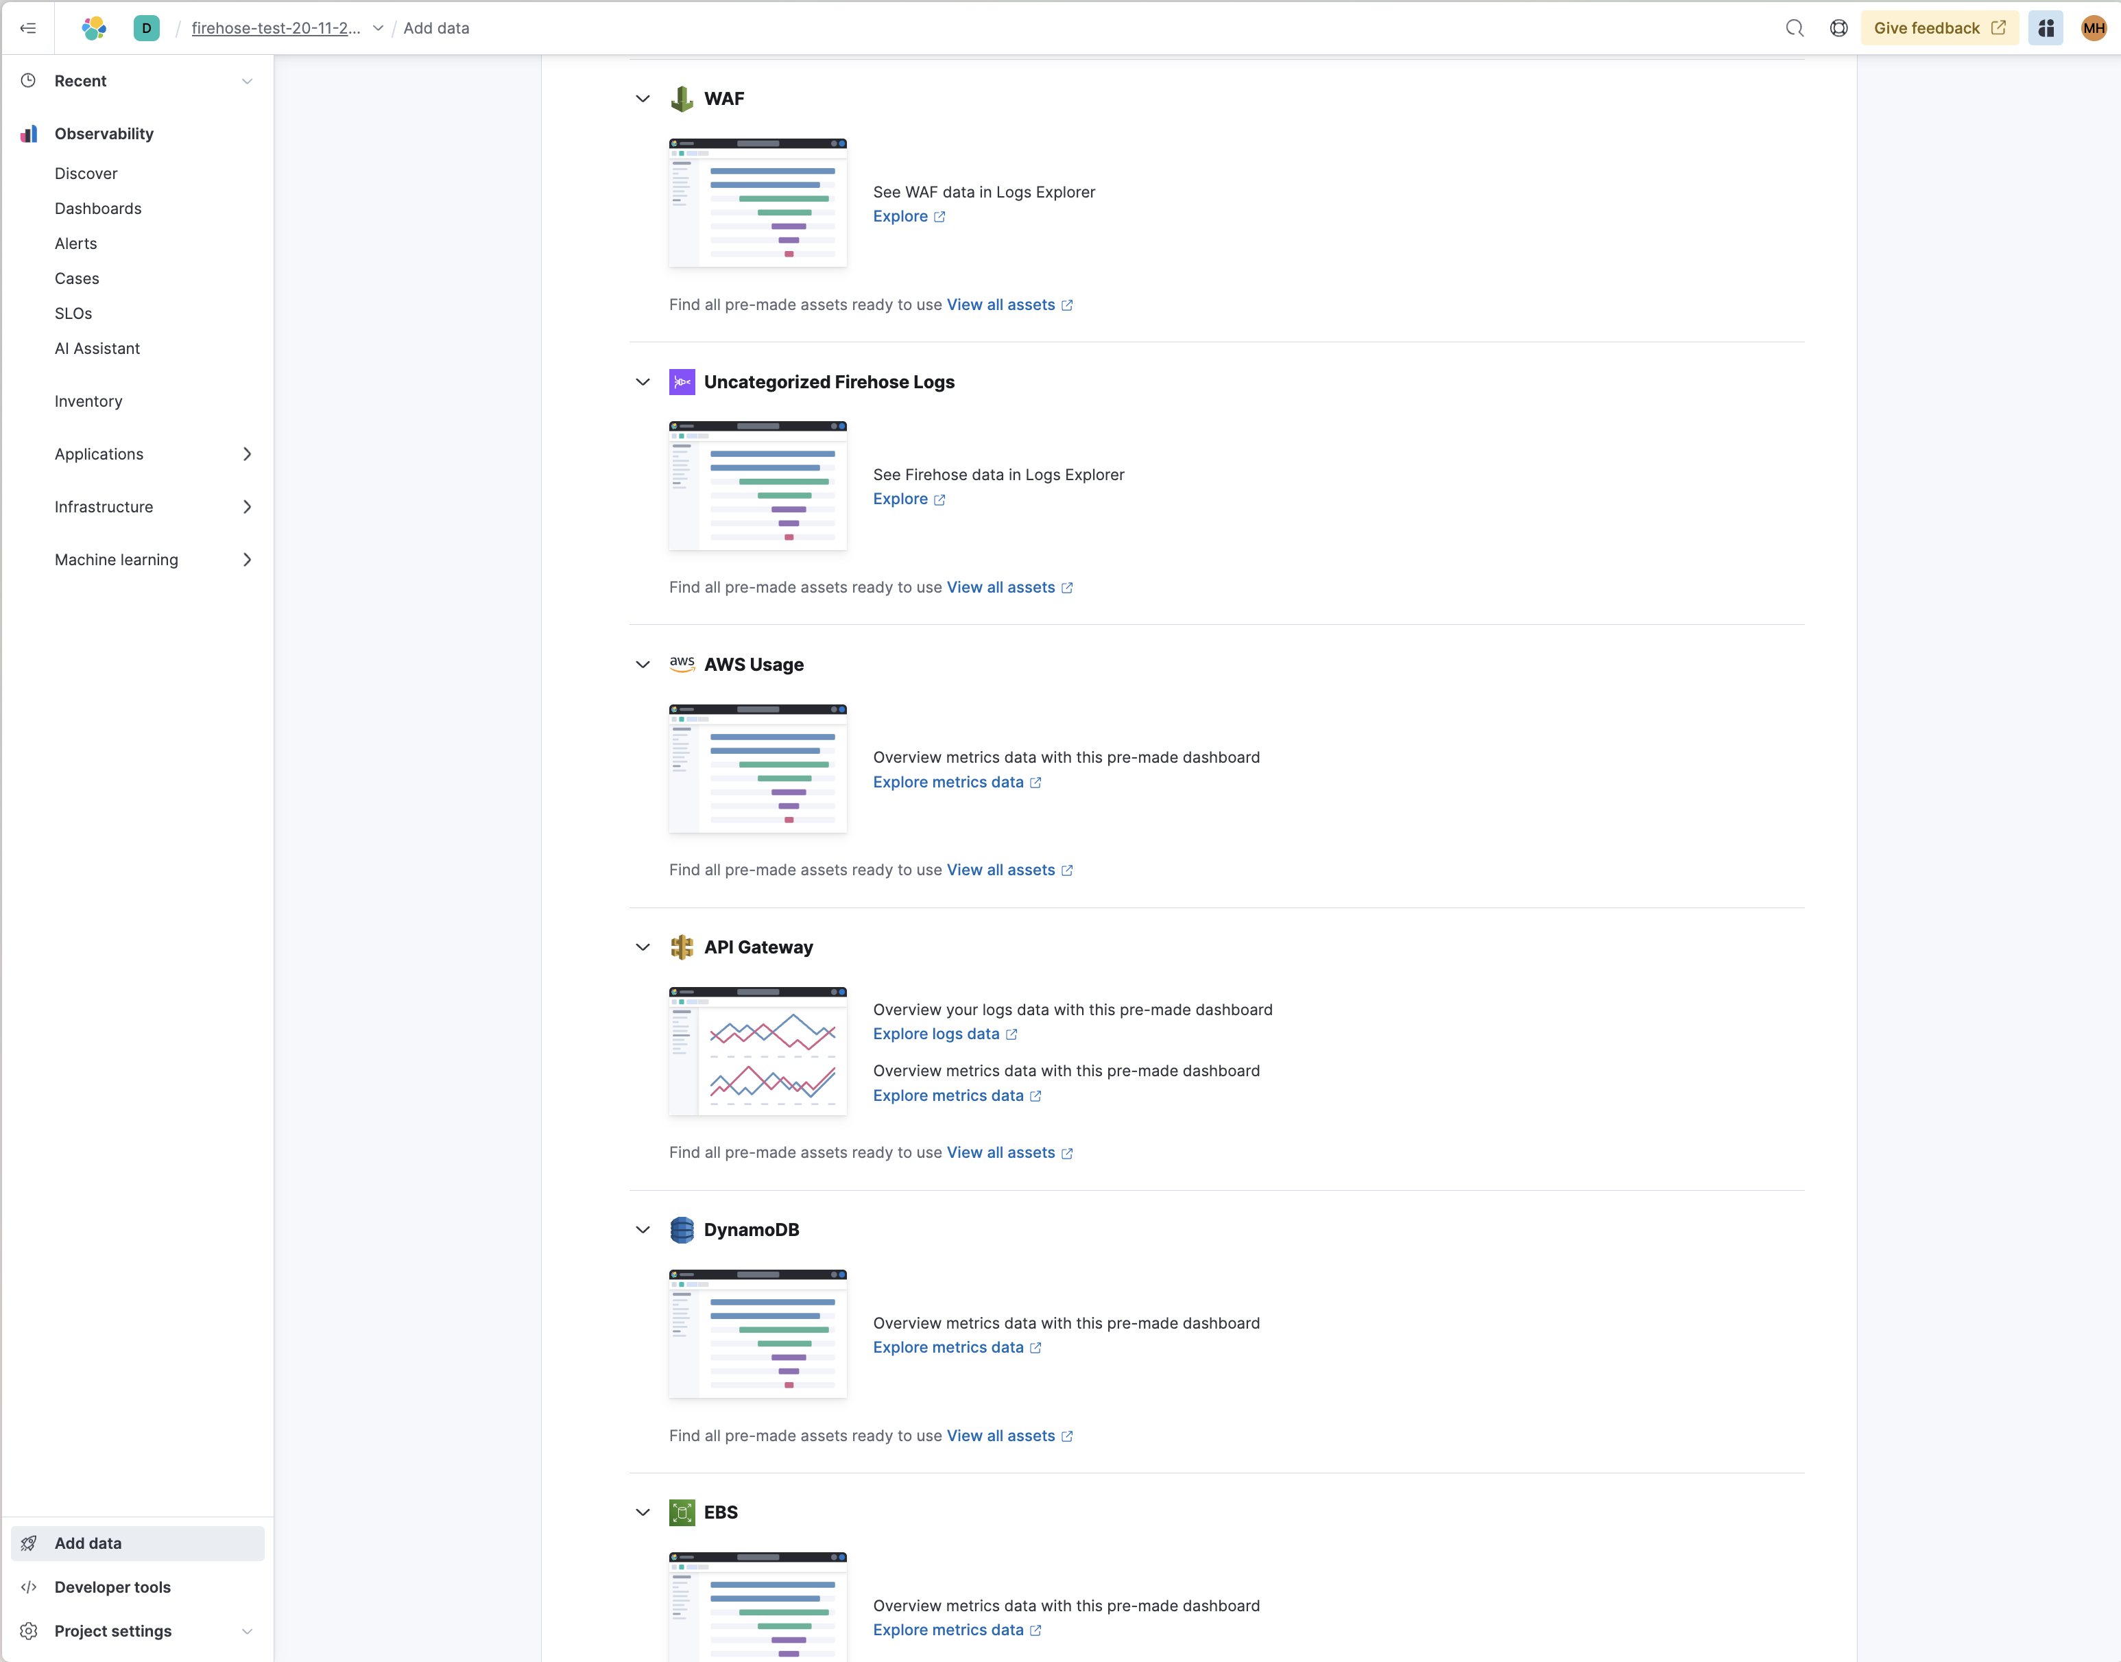Screen dimensions: 2121x1662
Task: Open the AI Assistant header icon
Action: (2045, 28)
